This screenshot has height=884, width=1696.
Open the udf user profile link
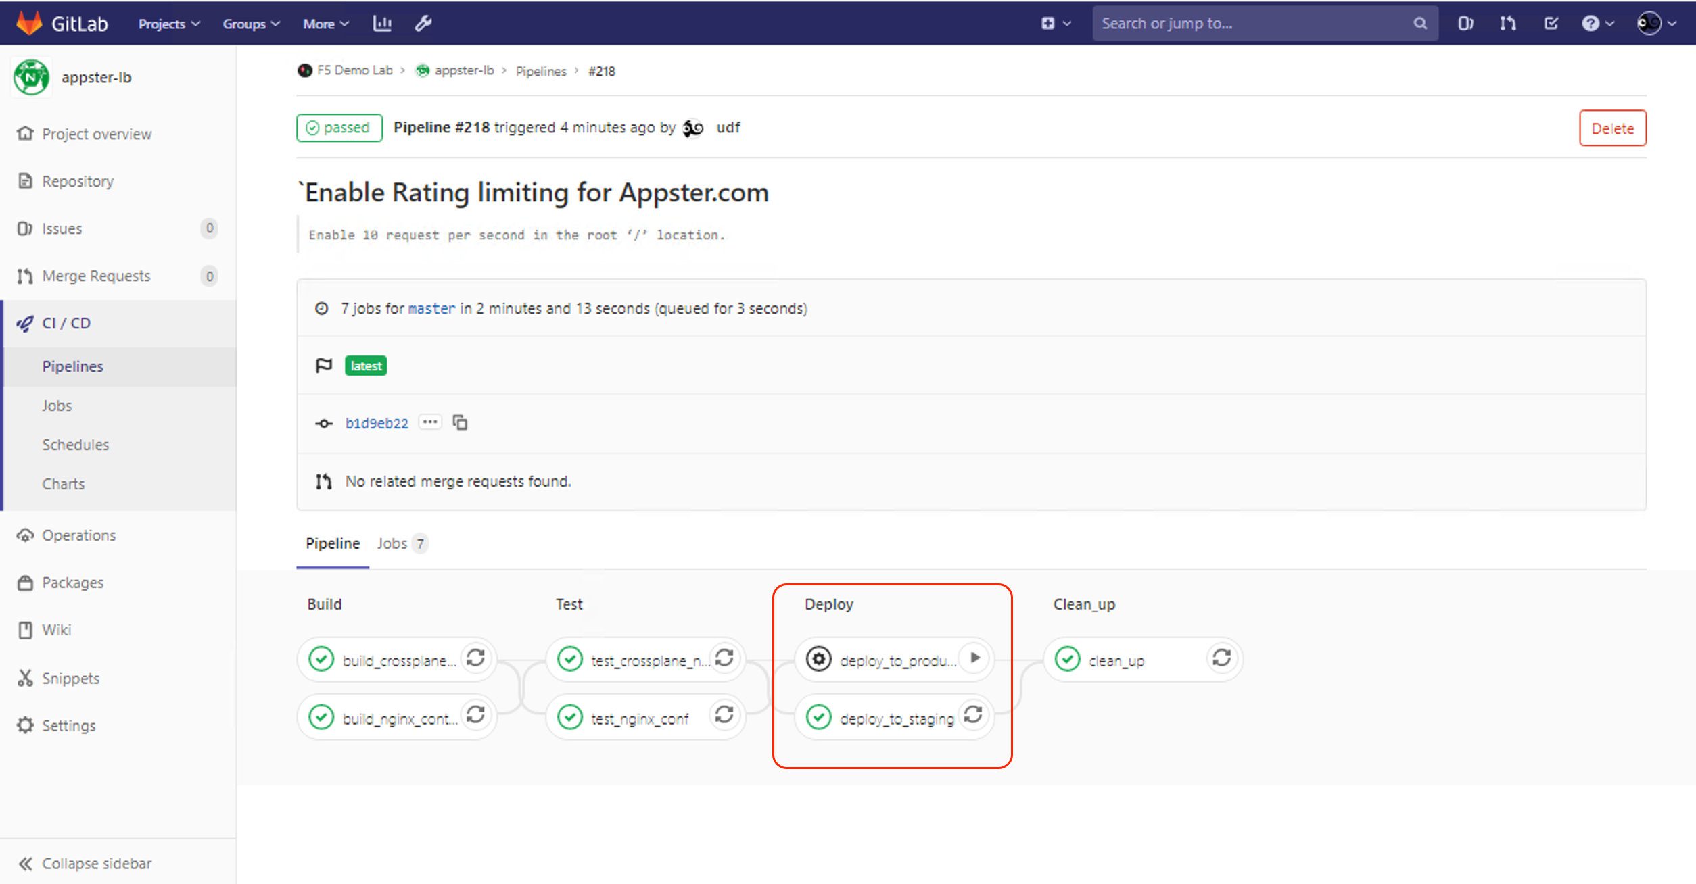728,128
